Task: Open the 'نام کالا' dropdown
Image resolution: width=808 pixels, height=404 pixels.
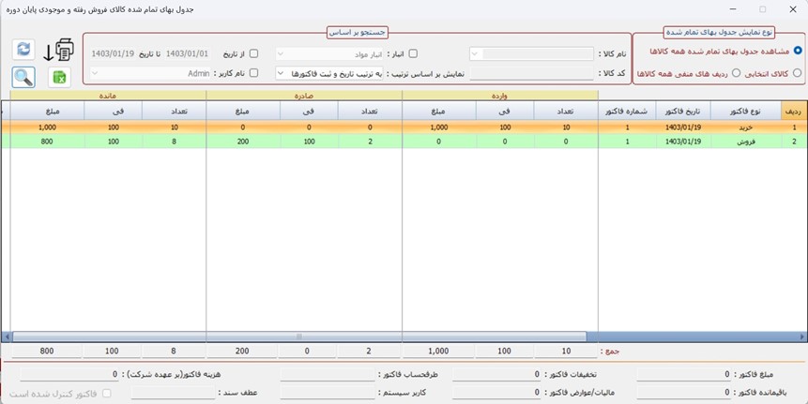Action: [x=475, y=54]
